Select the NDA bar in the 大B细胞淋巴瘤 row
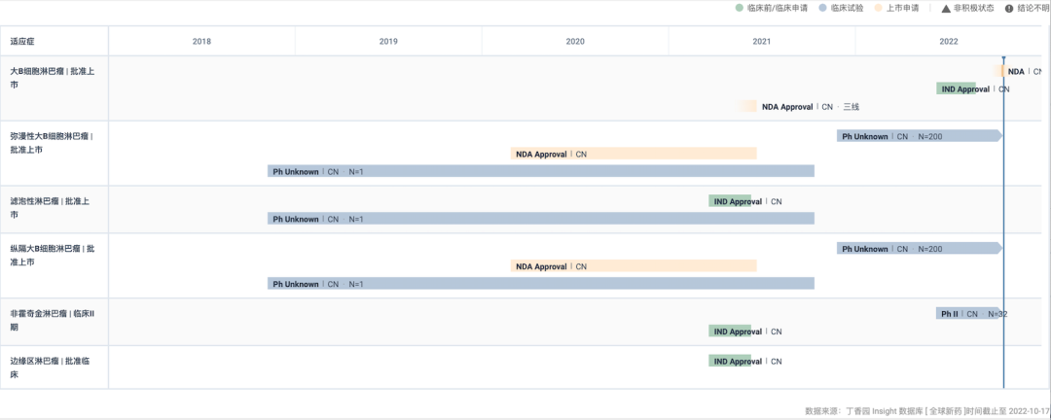The height and width of the screenshot is (420, 1051). pyautogui.click(x=999, y=71)
